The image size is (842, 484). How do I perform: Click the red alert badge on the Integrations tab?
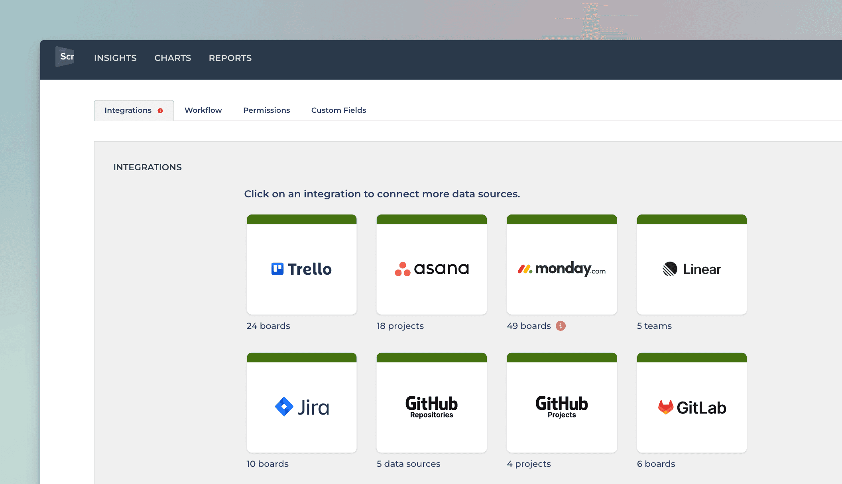coord(160,111)
